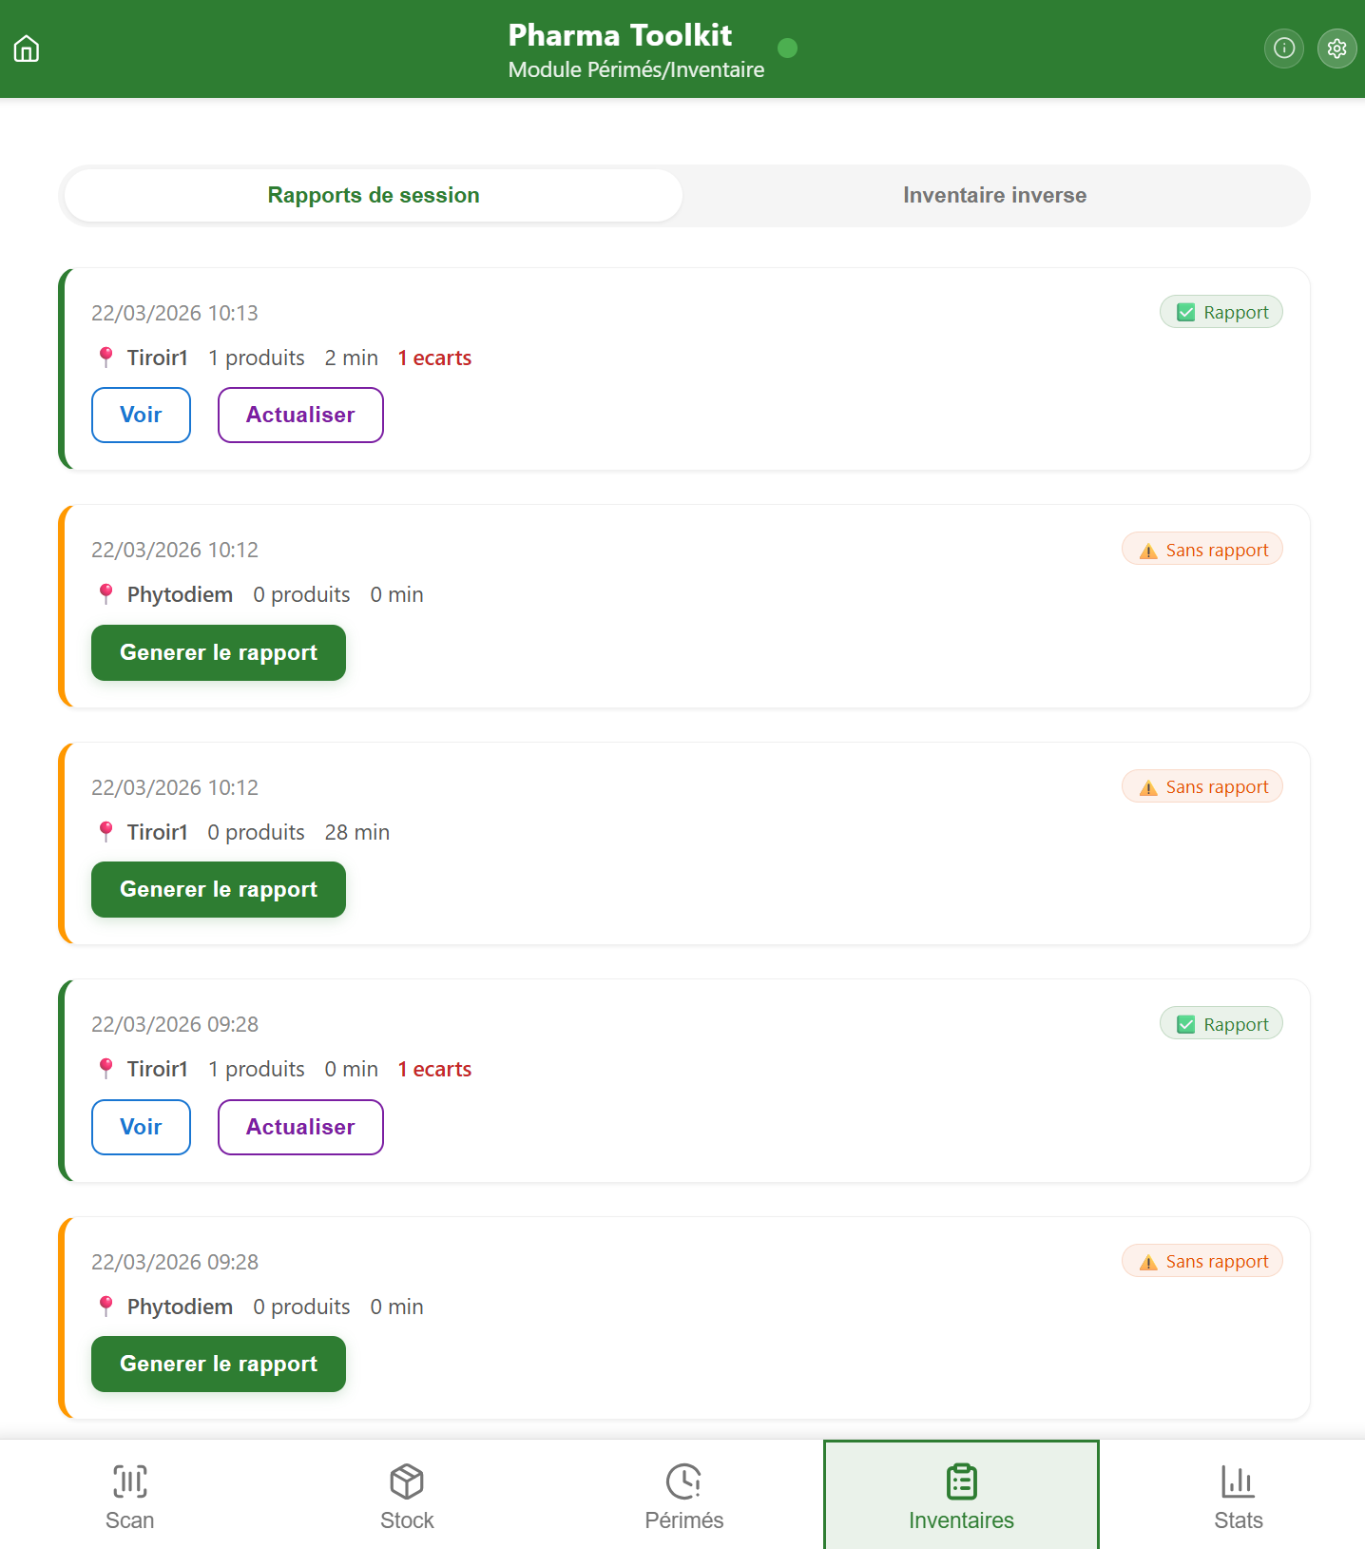Screen dimensions: 1365x1549
Task: Click Voir on the 10:13 session
Action: [x=141, y=416]
